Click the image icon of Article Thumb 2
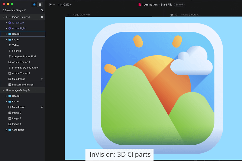The image size is (242, 161). [10, 73]
